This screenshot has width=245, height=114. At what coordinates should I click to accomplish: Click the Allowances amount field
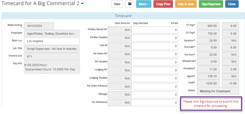pyautogui.click(x=208, y=62)
